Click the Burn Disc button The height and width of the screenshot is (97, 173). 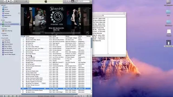point(77,96)
